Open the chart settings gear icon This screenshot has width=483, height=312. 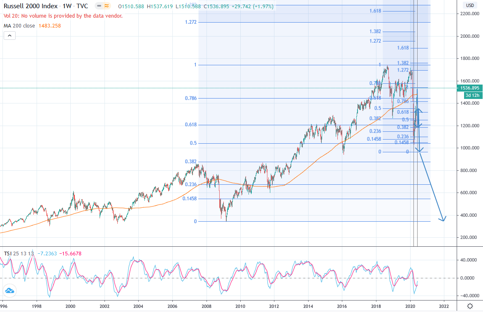click(x=470, y=306)
